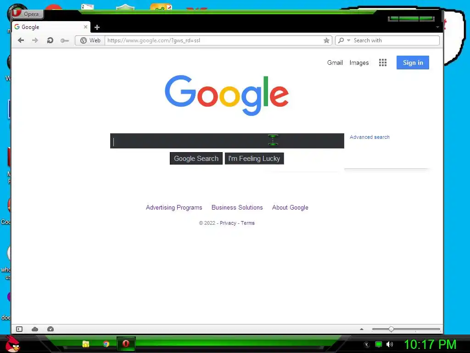Click the 10:17 PM clock
This screenshot has height=353, width=470.
[430, 345]
